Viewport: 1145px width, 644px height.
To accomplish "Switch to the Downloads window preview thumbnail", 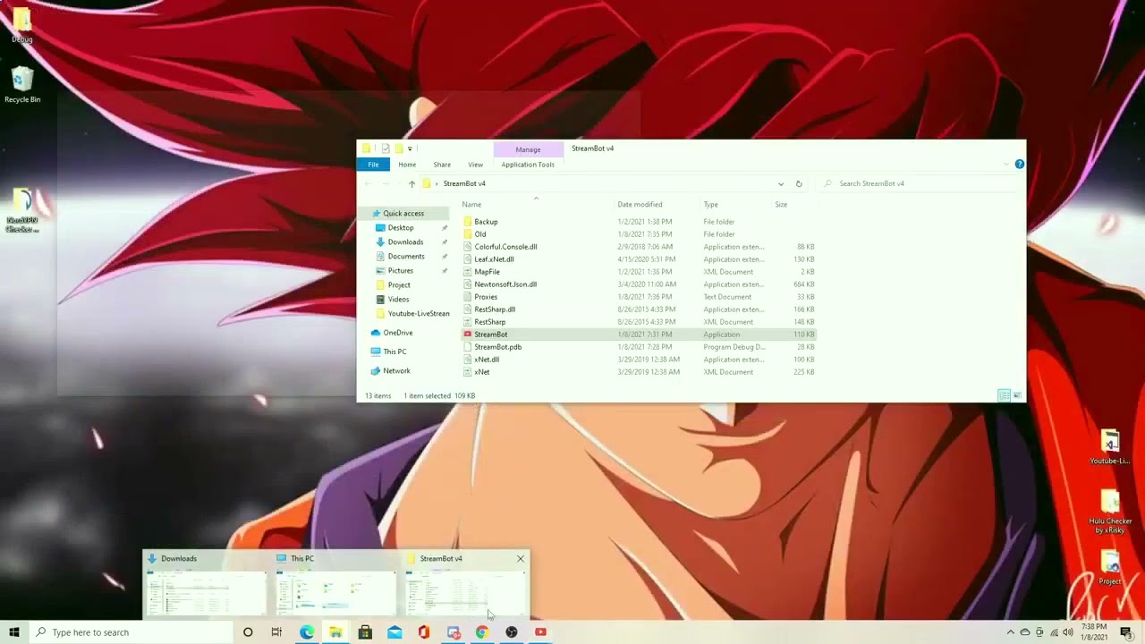I will point(207,594).
